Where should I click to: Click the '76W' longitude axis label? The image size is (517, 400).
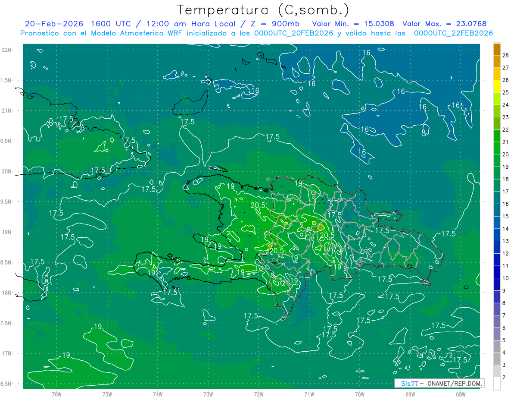pos(56,394)
